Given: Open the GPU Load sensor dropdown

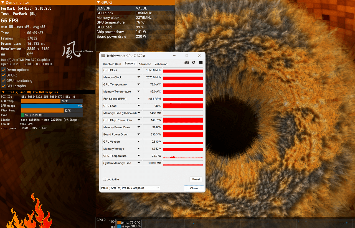Looking at the screenshot, I should (x=139, y=106).
